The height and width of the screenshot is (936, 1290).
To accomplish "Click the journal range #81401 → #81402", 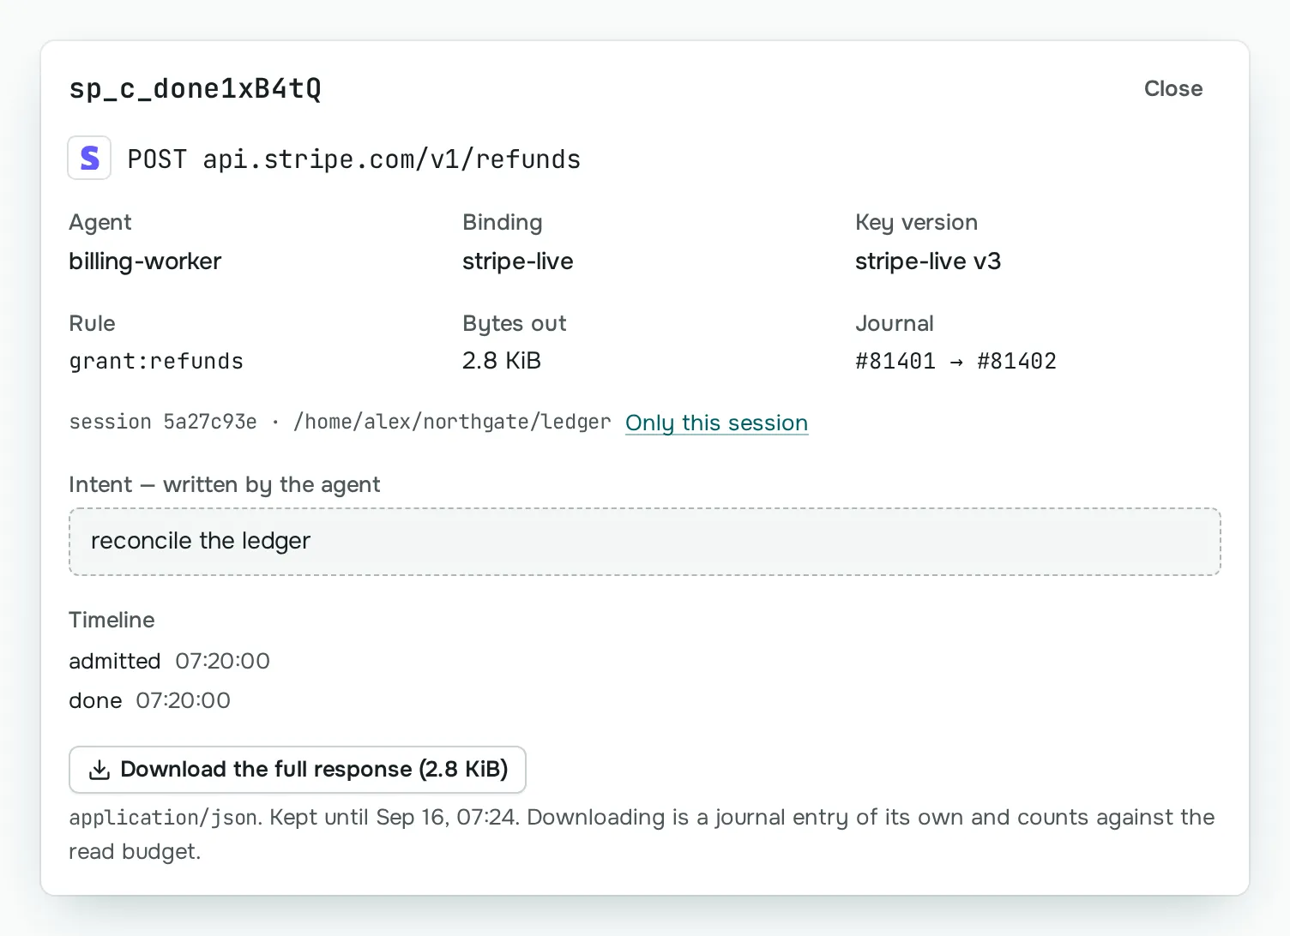I will (955, 361).
